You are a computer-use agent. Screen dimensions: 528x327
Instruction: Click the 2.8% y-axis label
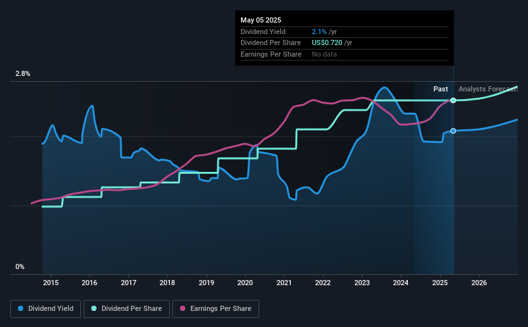pyautogui.click(x=23, y=73)
